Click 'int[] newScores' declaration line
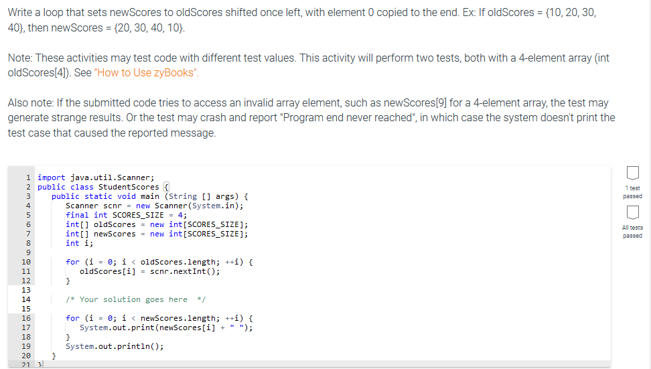The image size is (651, 369). click(x=157, y=234)
